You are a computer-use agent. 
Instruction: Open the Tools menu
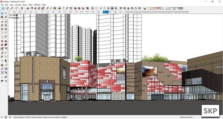[30, 5]
